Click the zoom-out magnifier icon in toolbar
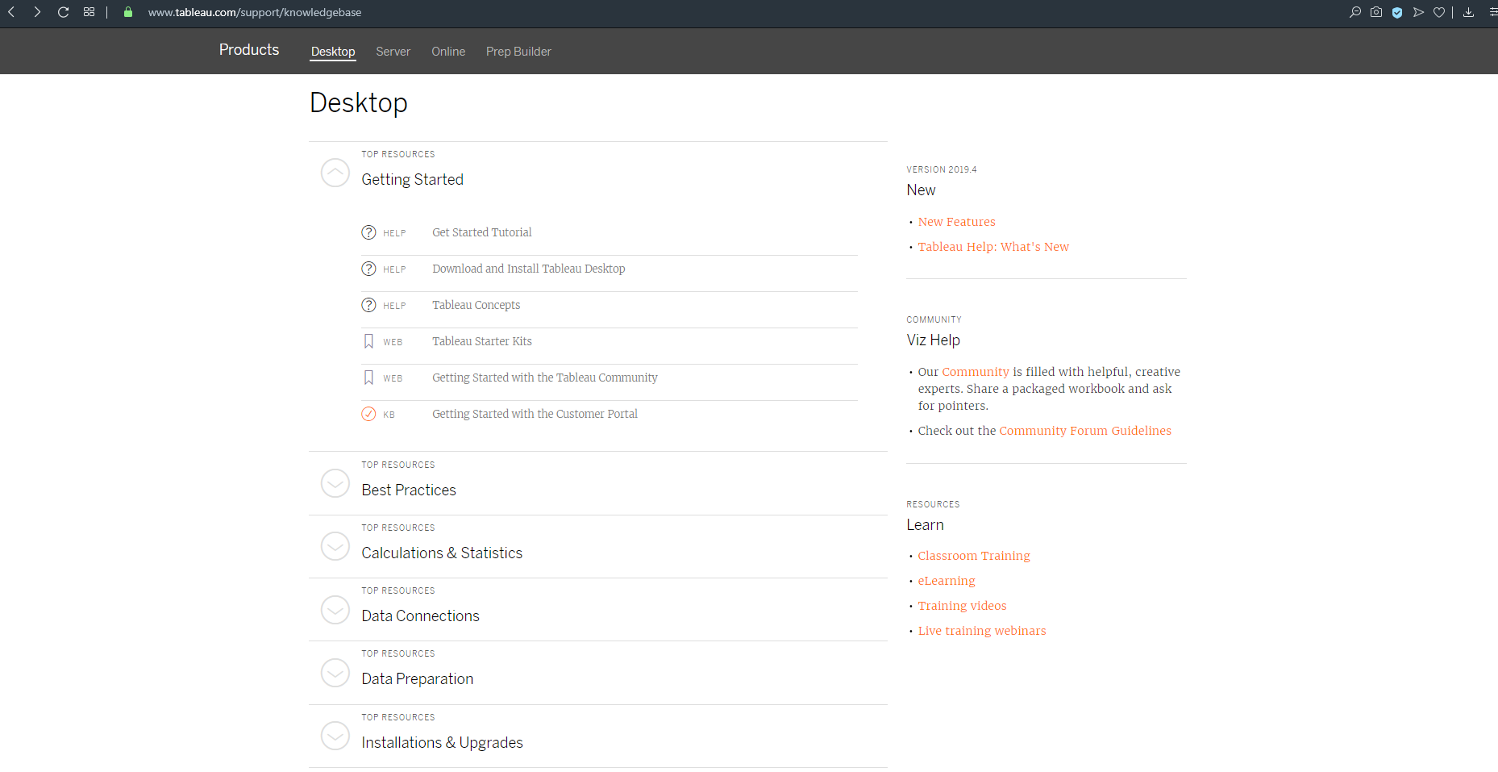 1355,12
